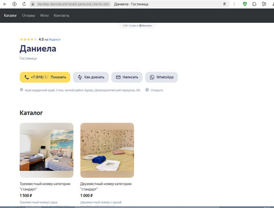Click the Трехместный номер категории title
274x208 pixels.
coord(45,186)
